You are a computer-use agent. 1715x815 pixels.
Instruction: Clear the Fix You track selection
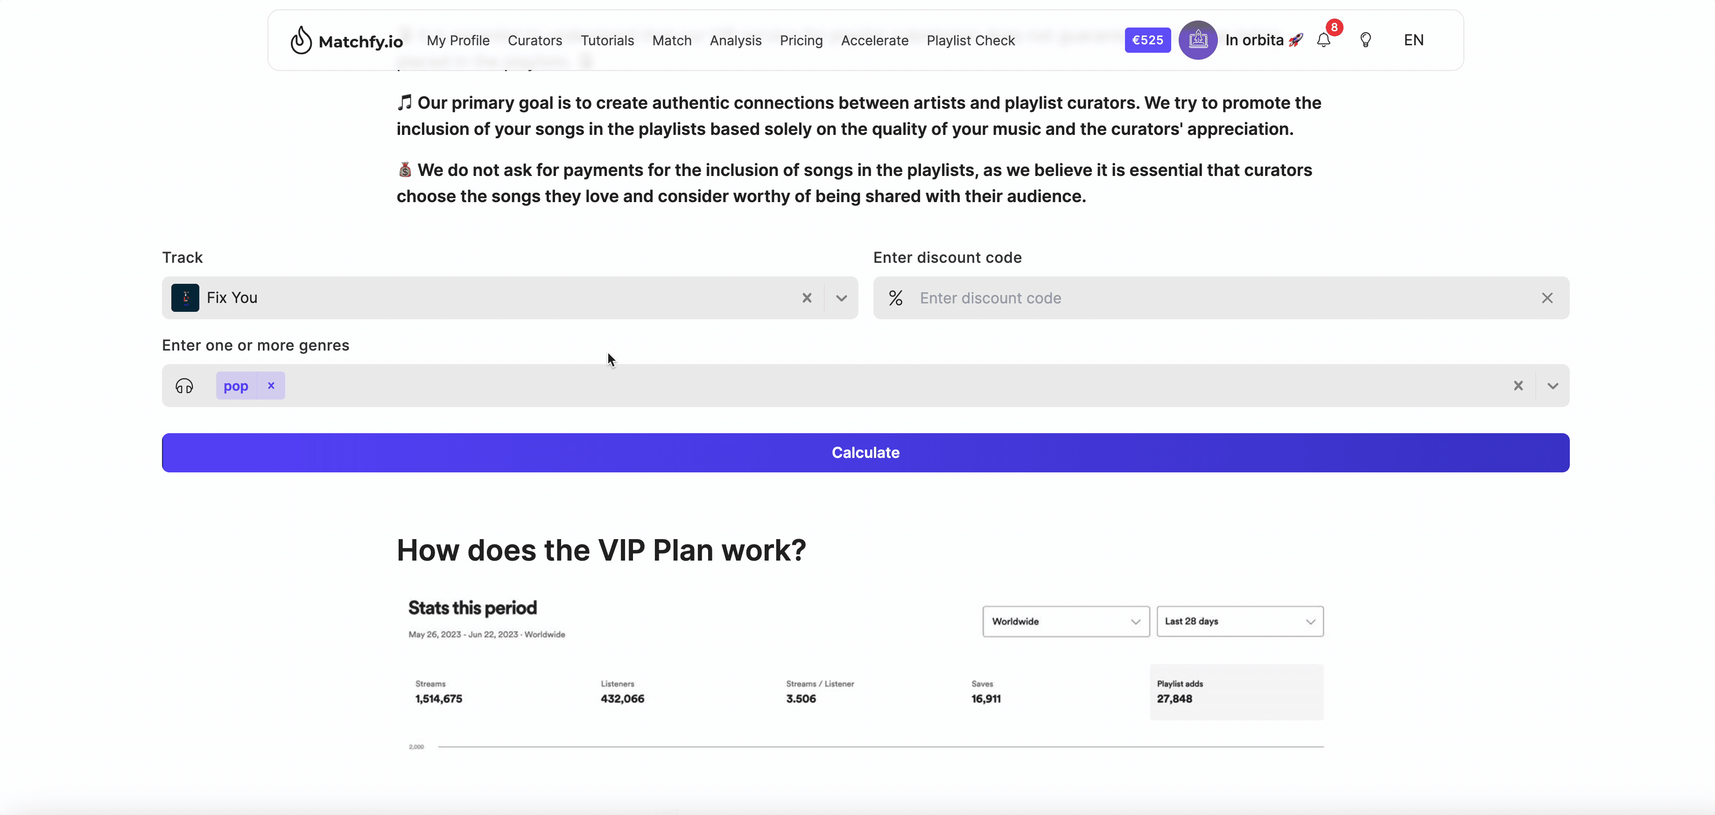coord(807,297)
